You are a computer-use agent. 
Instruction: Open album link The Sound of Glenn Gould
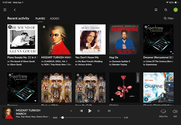22,61
